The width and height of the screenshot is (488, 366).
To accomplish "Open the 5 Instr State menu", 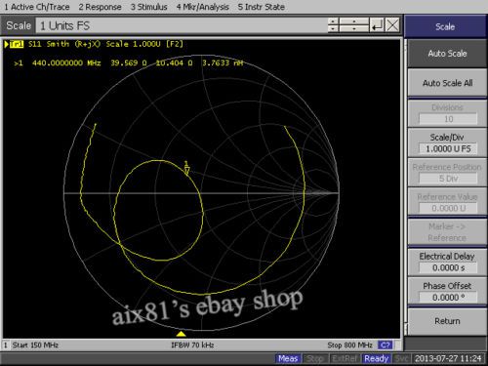I will tap(262, 7).
